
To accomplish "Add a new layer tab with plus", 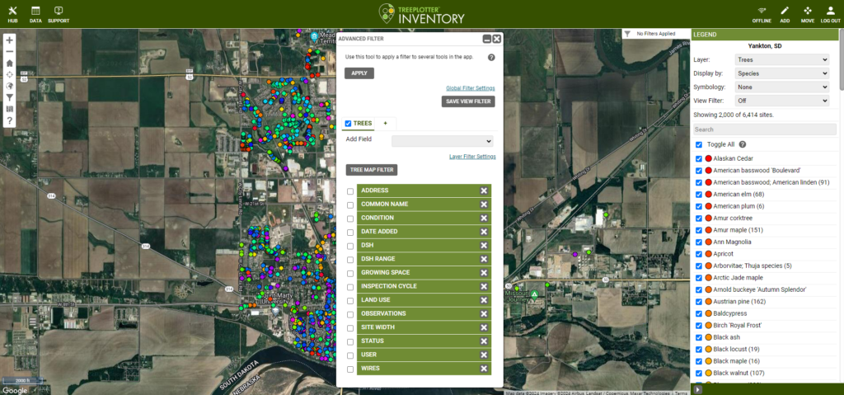I will (x=386, y=124).
